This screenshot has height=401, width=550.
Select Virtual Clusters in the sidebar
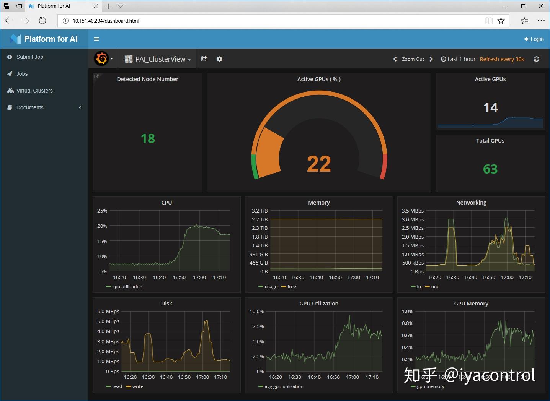click(x=34, y=91)
